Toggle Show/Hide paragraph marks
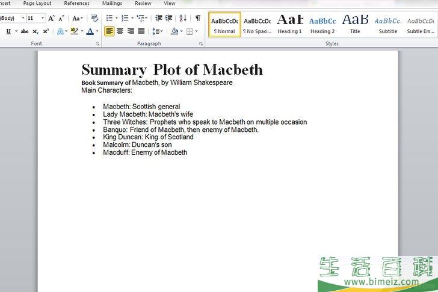This screenshot has height=292, width=438. coord(198,19)
